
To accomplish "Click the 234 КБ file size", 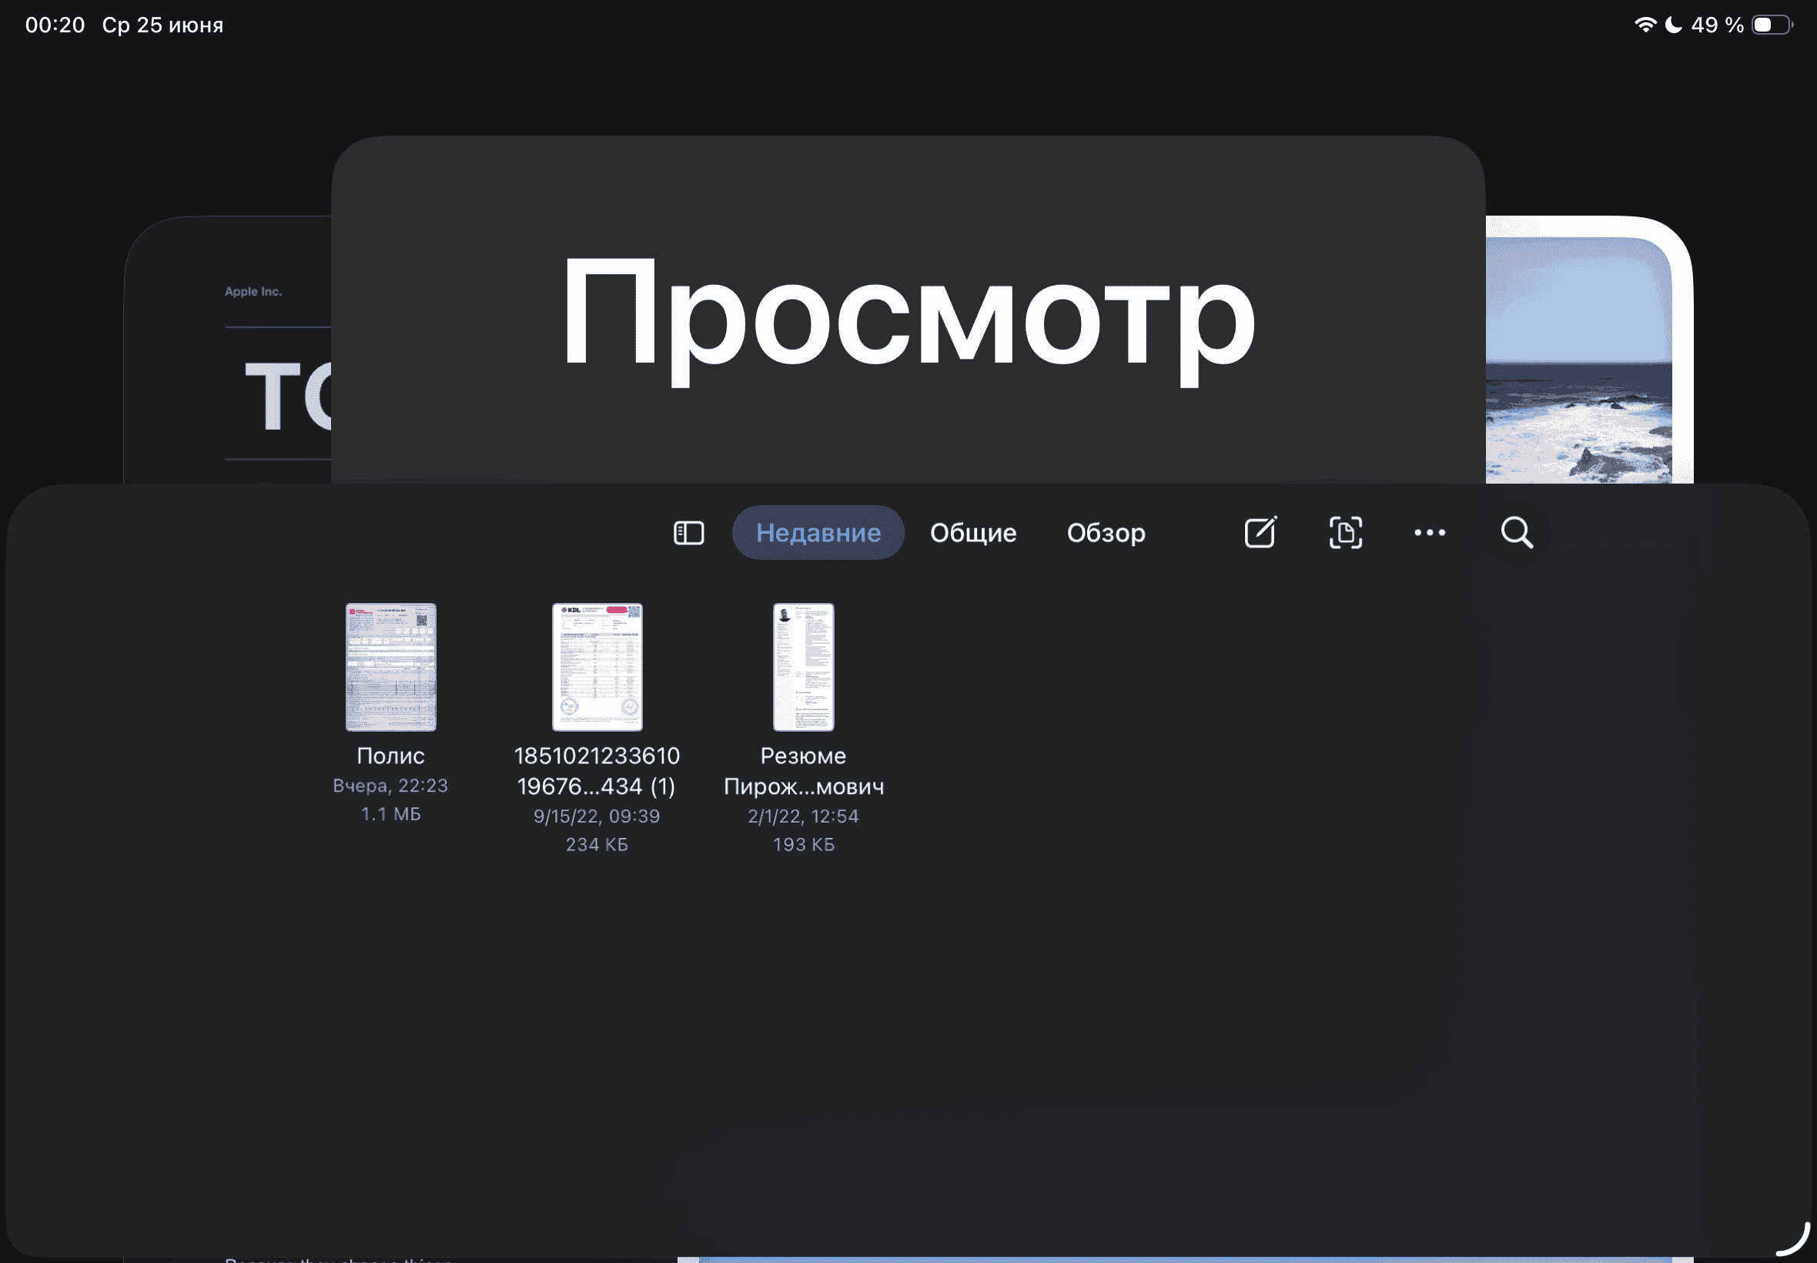I will click(x=597, y=844).
